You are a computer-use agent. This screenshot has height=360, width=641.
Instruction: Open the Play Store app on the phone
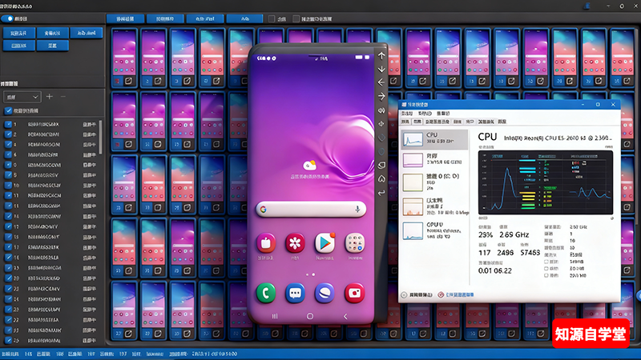click(325, 242)
